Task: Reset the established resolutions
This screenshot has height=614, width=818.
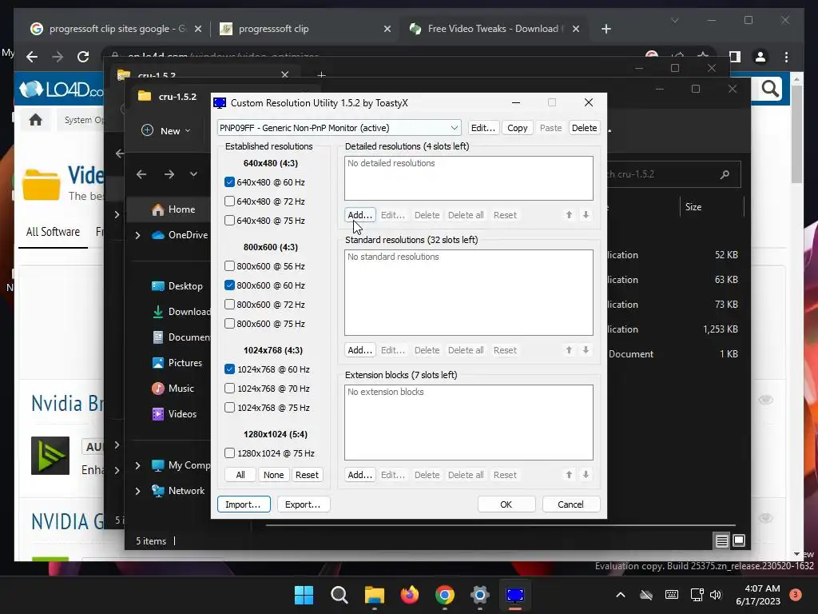Action: (x=307, y=475)
